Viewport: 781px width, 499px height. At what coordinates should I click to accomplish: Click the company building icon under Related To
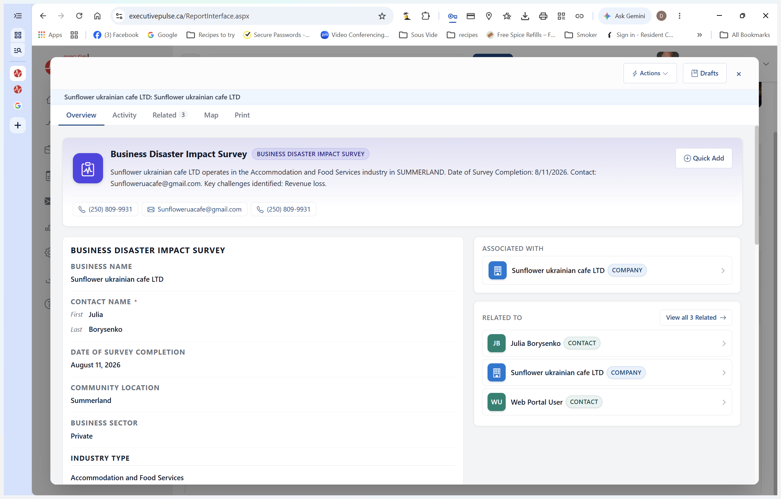click(497, 373)
